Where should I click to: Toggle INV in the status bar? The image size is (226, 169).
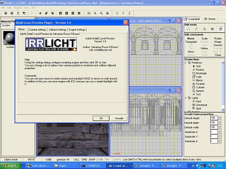108,160
